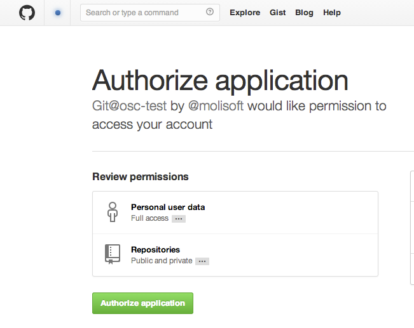The height and width of the screenshot is (328, 414).
Task: Click the Personal user data person icon
Action: (113, 212)
